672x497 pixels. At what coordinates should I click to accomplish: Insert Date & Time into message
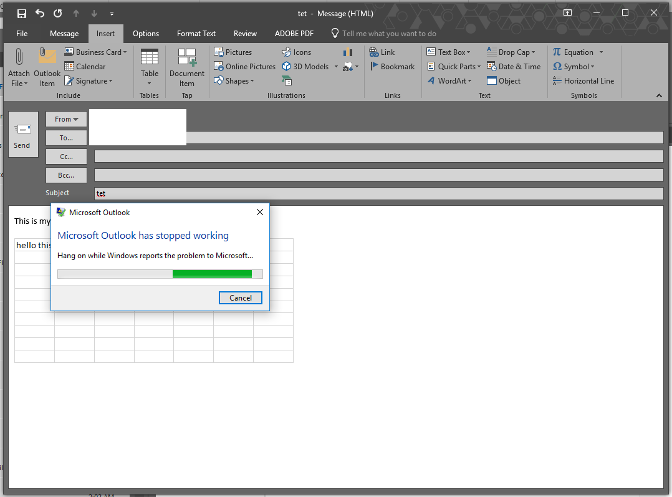[x=514, y=67]
